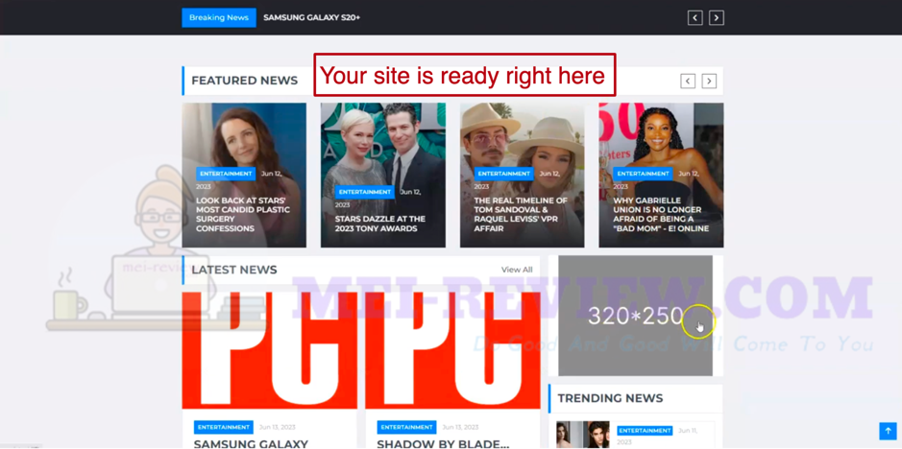Click Entertainment tag on Tony Awards card
The image size is (902, 449).
coord(365,192)
